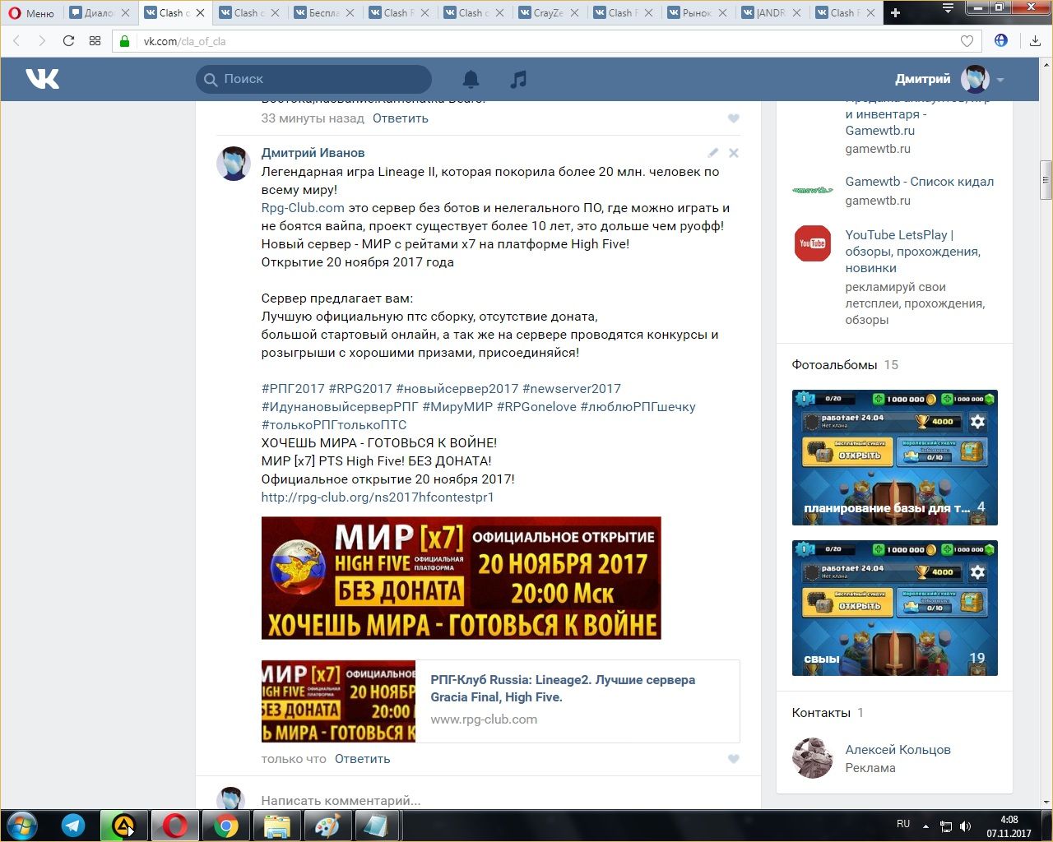Click the VK Поиск search field

[x=313, y=79]
